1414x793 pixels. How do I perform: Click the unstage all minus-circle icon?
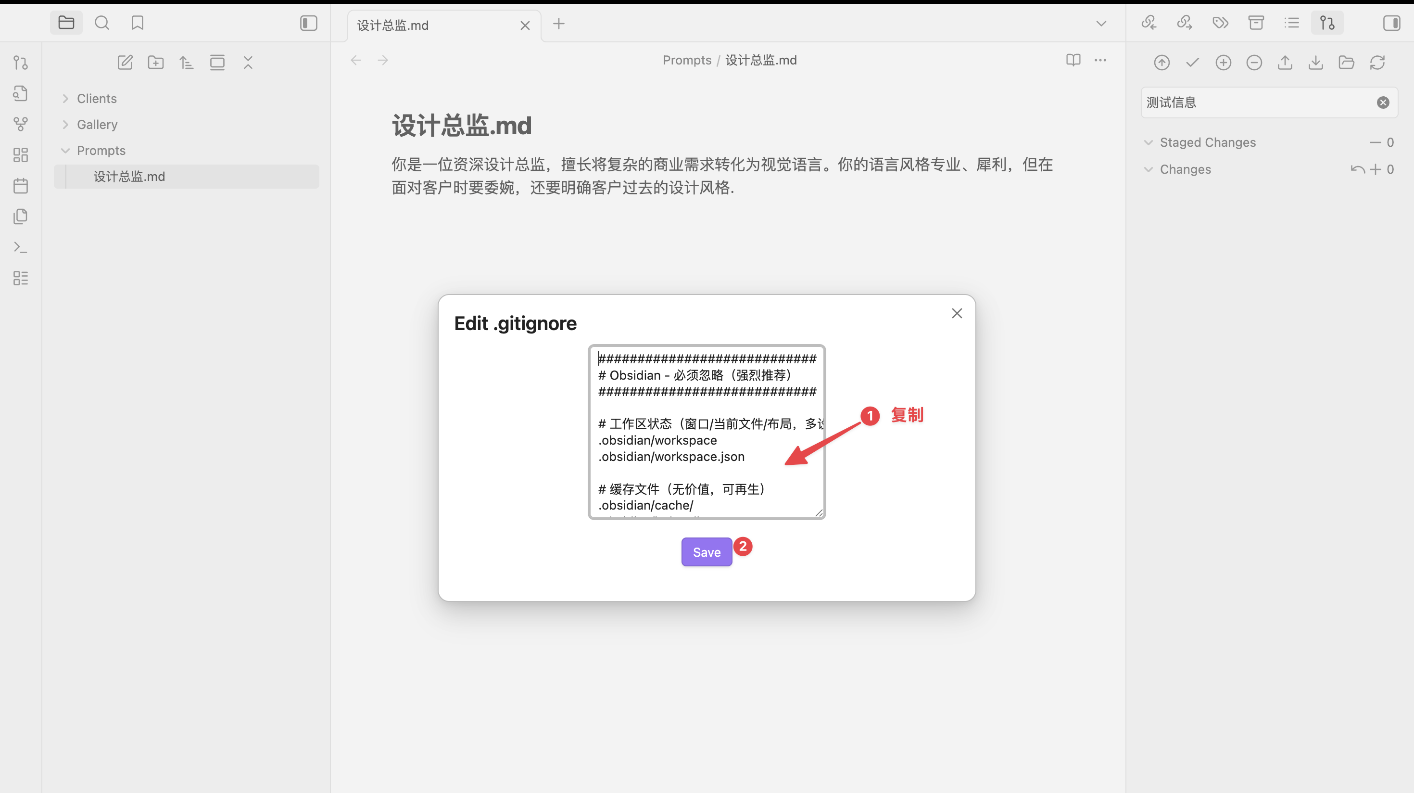(1254, 63)
